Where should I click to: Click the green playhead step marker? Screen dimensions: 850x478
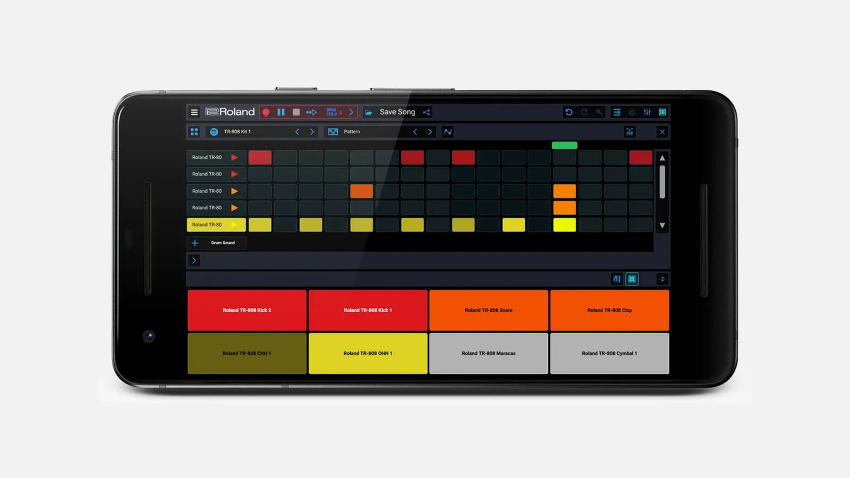click(x=564, y=145)
